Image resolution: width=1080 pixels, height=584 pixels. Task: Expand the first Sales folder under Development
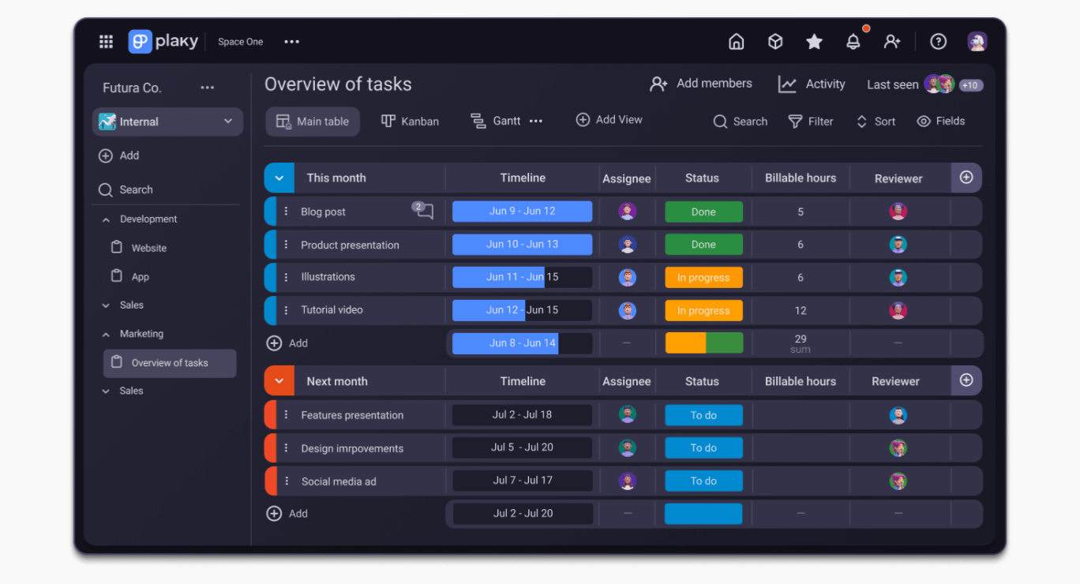pyautogui.click(x=106, y=305)
